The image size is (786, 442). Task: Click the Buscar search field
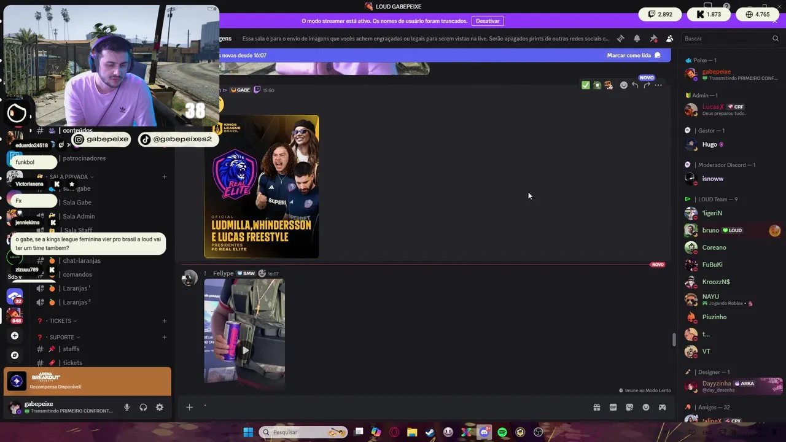(x=731, y=38)
